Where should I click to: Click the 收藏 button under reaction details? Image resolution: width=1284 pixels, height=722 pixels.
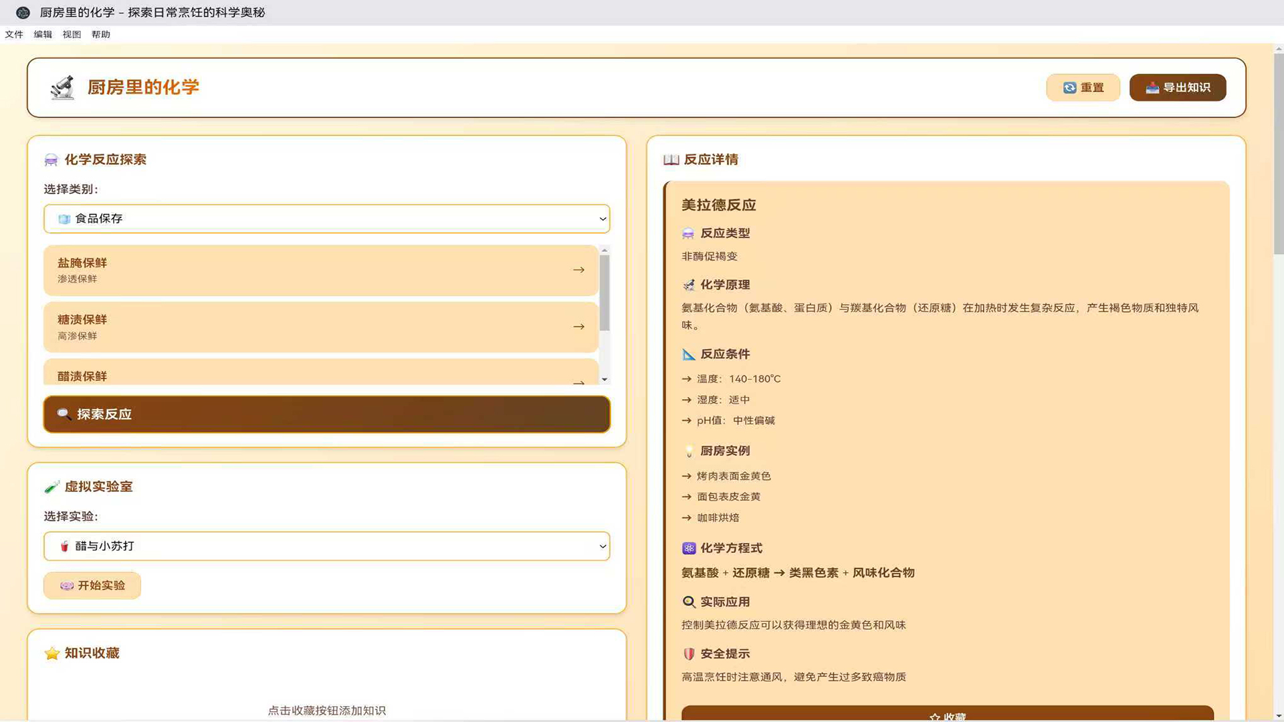(947, 713)
